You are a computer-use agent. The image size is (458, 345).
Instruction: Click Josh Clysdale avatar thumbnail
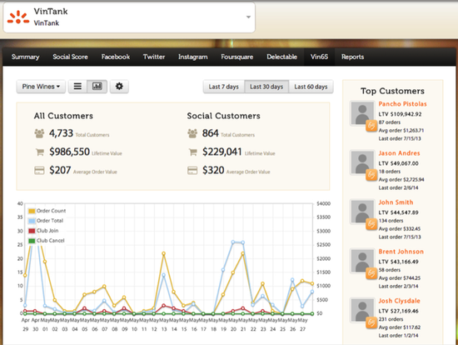362,311
